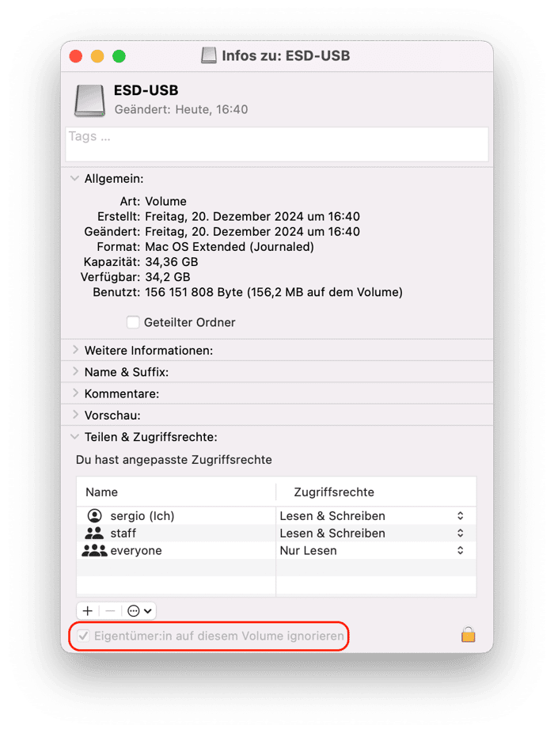Click the single user icon beside sergio

tap(94, 515)
